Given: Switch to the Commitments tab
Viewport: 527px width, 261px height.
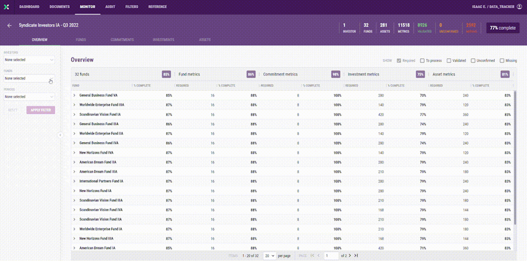Looking at the screenshot, I should click(122, 40).
